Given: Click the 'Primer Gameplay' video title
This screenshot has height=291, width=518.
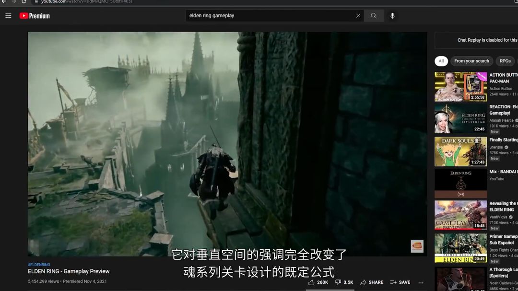Looking at the screenshot, I should (504, 240).
